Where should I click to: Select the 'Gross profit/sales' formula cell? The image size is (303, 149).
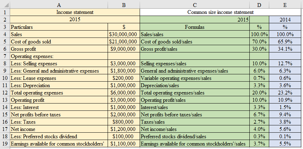pyautogui.click(x=195, y=49)
